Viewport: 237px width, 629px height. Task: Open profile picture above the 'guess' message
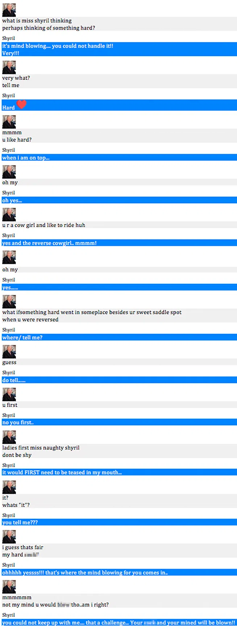9,352
